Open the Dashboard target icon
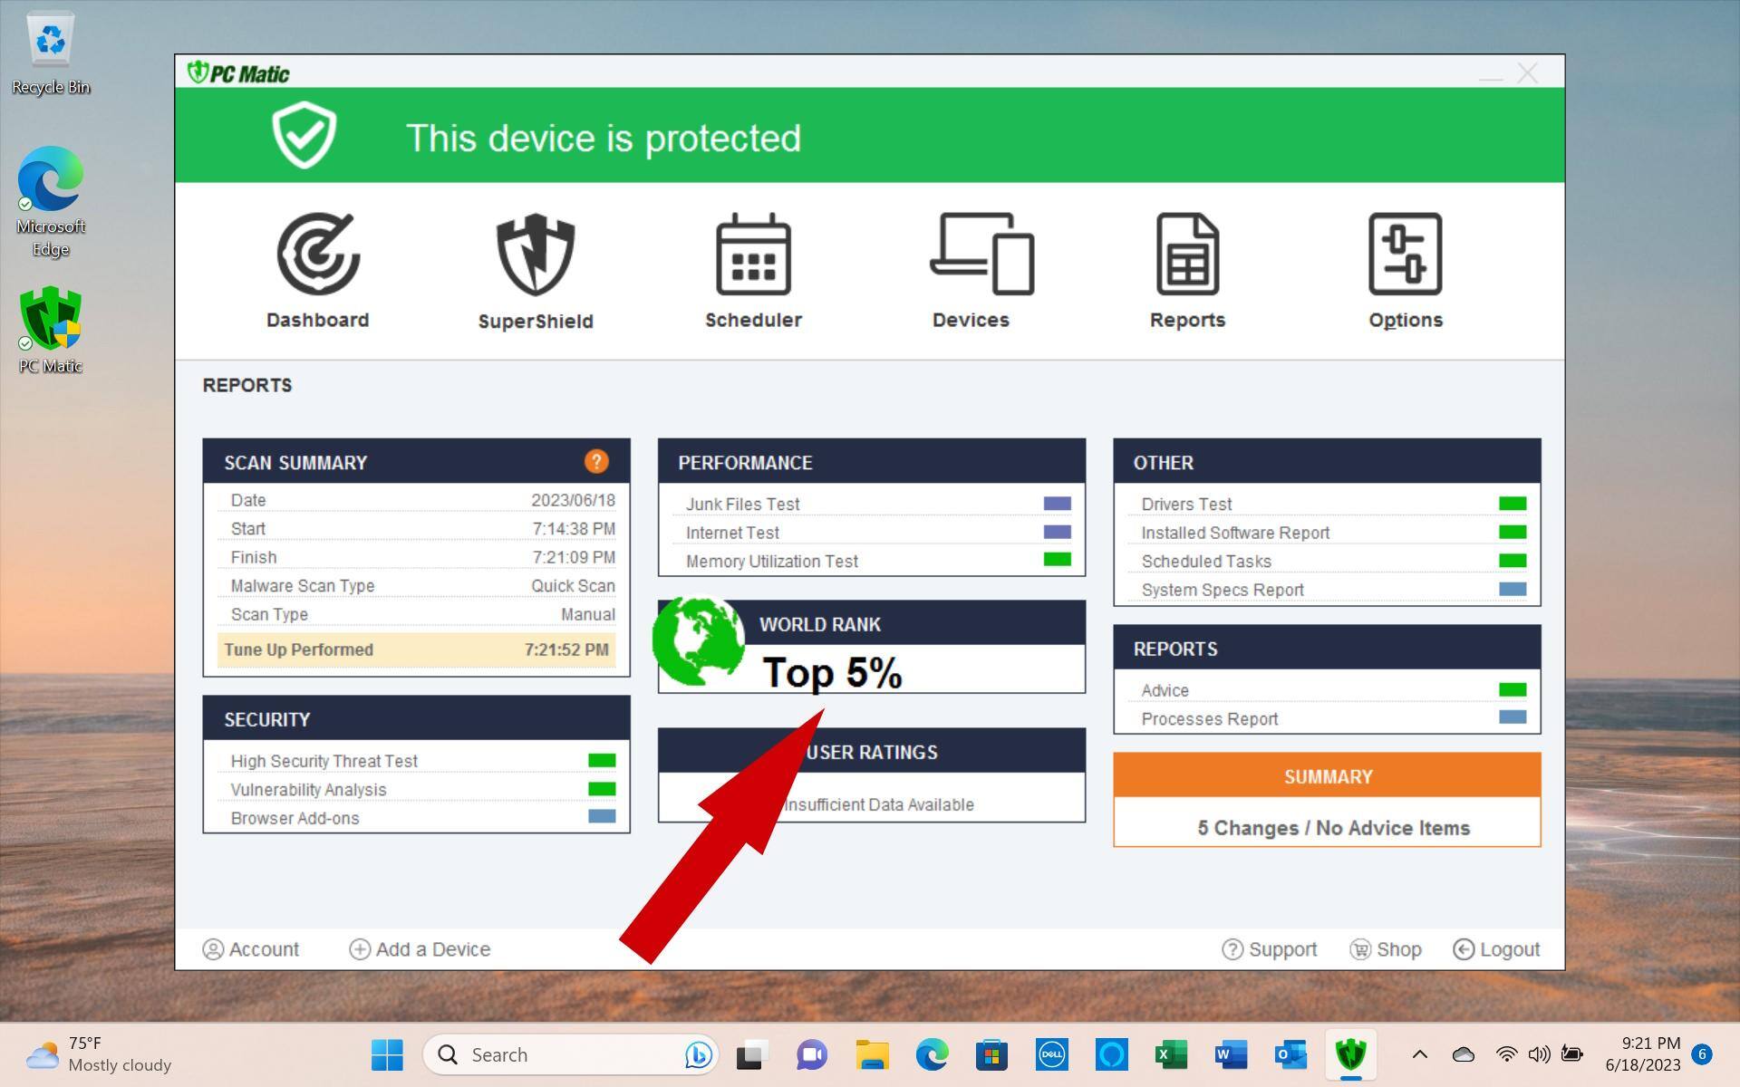1740x1087 pixels. point(318,254)
